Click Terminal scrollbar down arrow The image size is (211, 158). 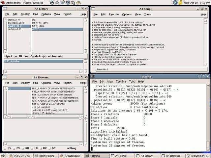coord(208,149)
